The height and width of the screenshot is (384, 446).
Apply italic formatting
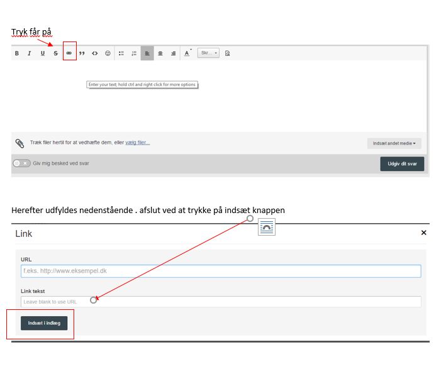(x=30, y=53)
